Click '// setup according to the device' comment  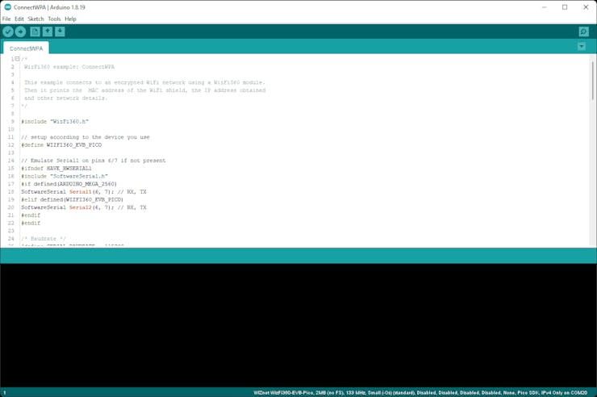[86, 137]
